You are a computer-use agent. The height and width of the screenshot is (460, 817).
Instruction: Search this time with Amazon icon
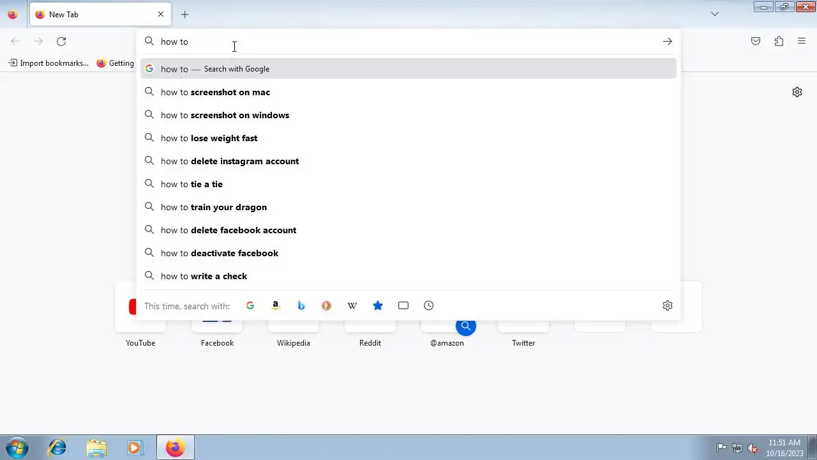[276, 306]
